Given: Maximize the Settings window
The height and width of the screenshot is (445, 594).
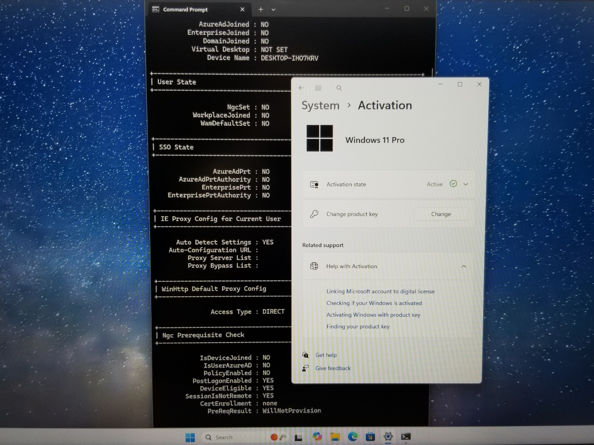Looking at the screenshot, I should point(460,84).
